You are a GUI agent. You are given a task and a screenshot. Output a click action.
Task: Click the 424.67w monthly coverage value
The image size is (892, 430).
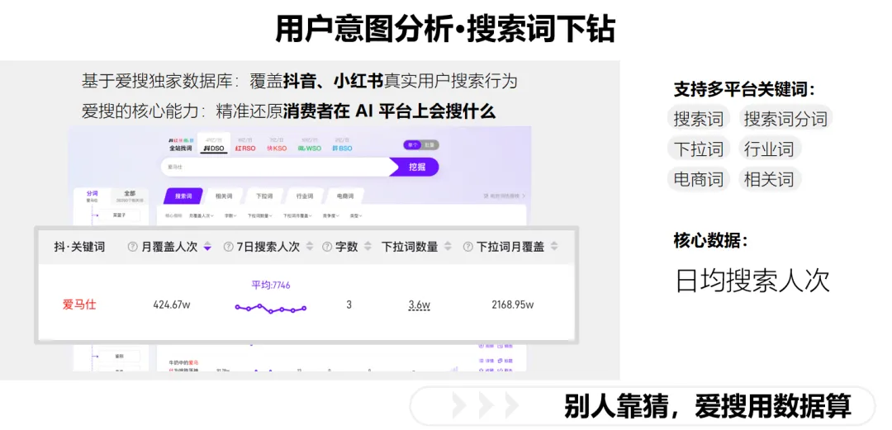[172, 305]
